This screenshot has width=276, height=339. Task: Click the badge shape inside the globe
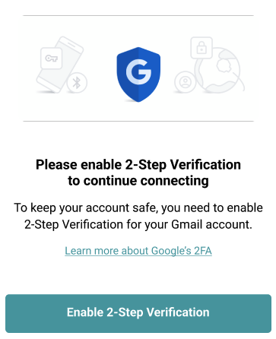[224, 65]
